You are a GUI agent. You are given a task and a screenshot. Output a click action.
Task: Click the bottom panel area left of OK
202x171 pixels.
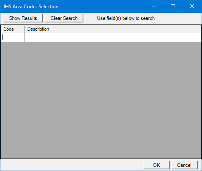pos(72,165)
